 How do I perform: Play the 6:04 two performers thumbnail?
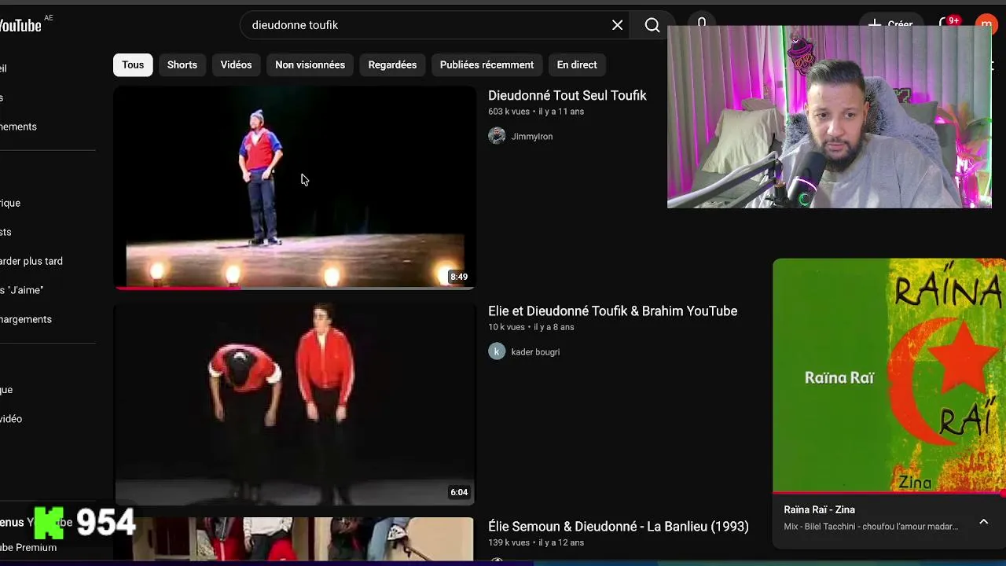pyautogui.click(x=295, y=403)
